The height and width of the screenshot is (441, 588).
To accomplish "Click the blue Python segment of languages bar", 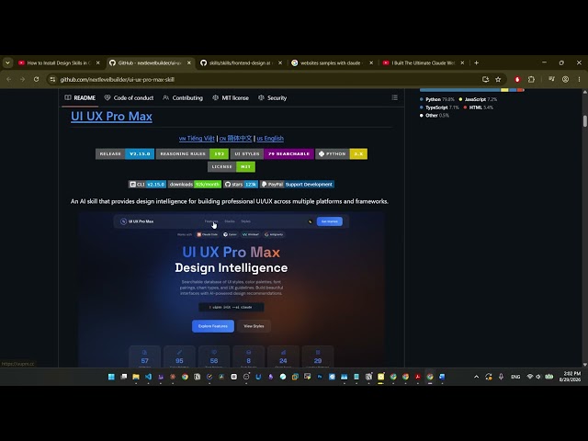I will (x=459, y=90).
